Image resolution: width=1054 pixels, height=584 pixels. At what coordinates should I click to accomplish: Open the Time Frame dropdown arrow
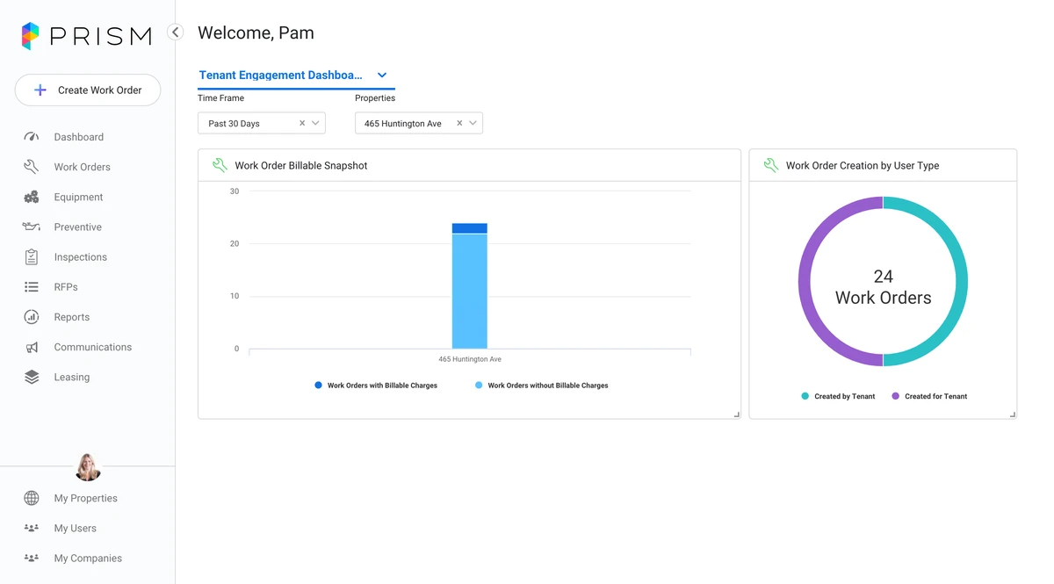click(x=315, y=124)
